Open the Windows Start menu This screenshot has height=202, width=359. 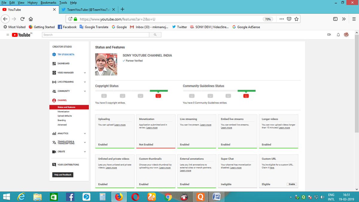point(6,197)
